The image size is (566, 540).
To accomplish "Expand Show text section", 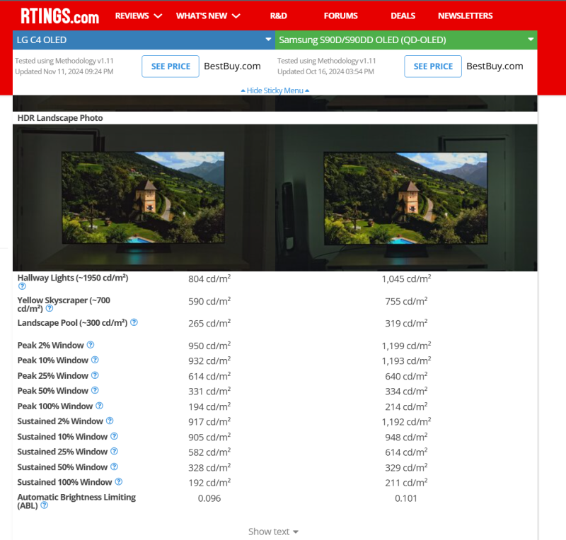I will coord(273,532).
